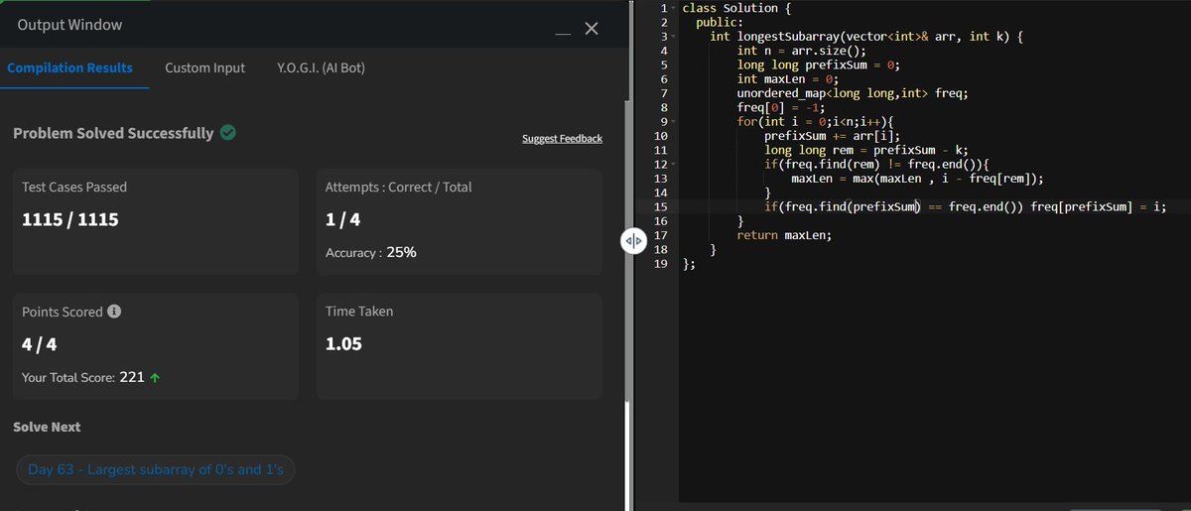Collapse the longestSubarray function fold arrow
Screen dimensions: 1191x511
[673, 36]
